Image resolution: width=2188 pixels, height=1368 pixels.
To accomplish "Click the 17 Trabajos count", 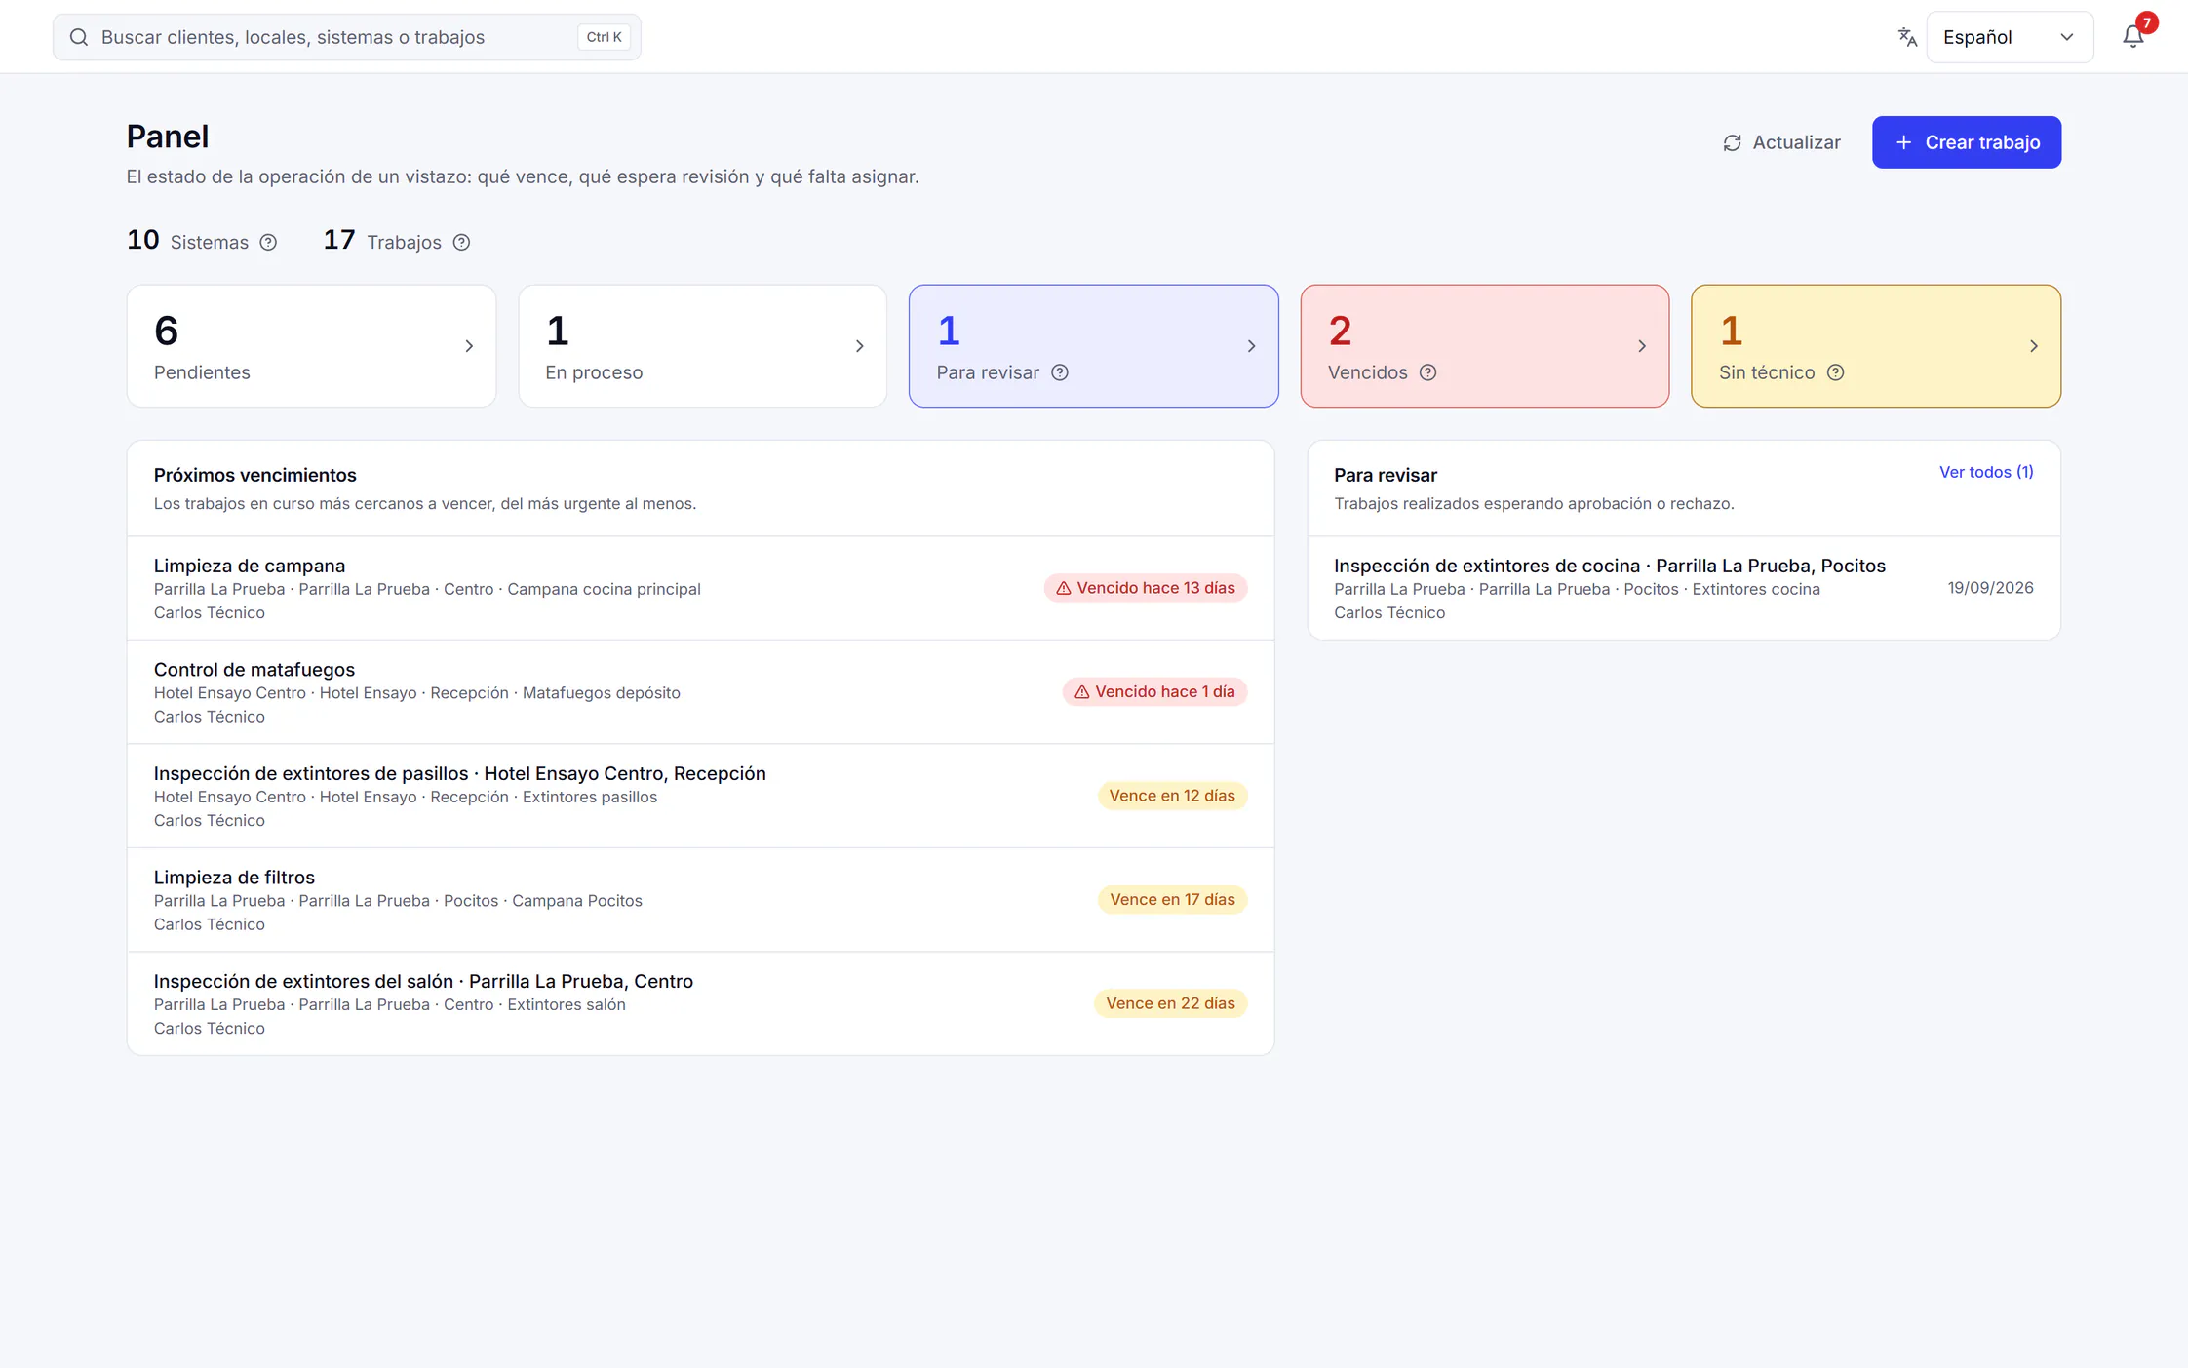I will coord(382,240).
